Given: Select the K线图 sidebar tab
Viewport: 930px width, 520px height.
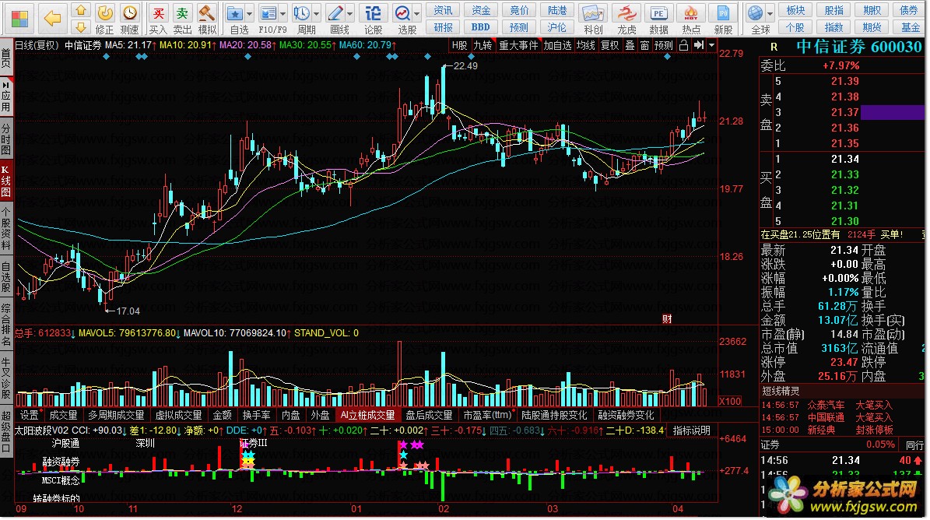Looking at the screenshot, I should click(6, 181).
